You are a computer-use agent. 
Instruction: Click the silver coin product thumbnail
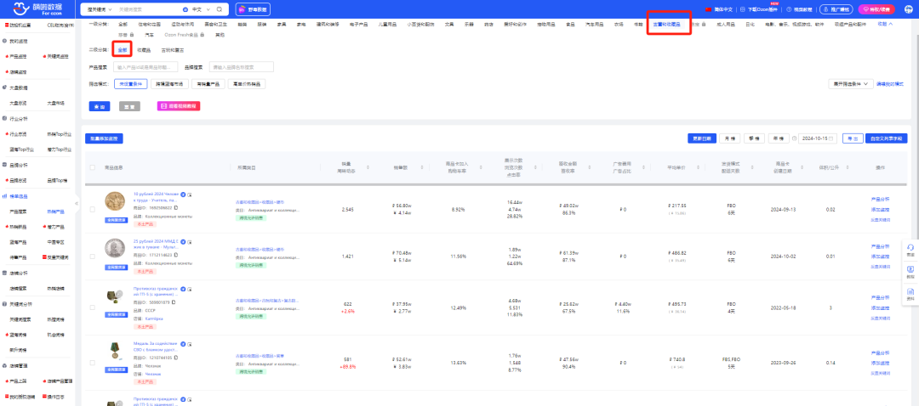(116, 249)
